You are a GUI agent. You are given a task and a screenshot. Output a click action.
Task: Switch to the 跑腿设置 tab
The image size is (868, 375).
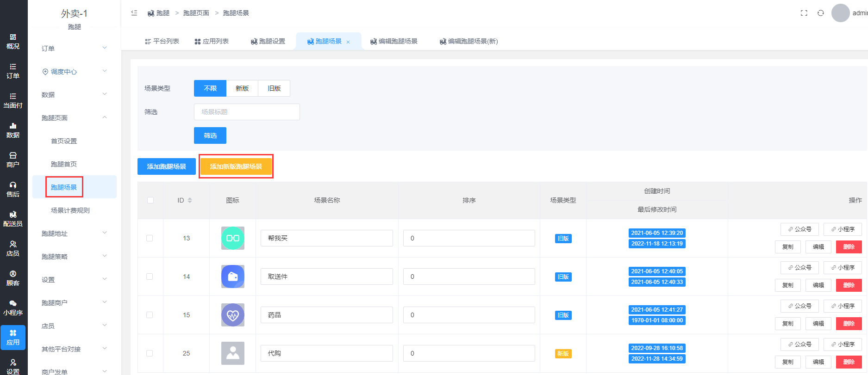(268, 41)
